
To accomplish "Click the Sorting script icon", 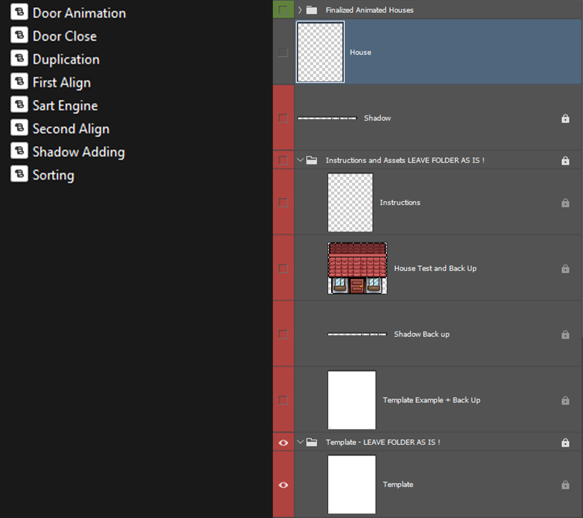I will [x=19, y=174].
